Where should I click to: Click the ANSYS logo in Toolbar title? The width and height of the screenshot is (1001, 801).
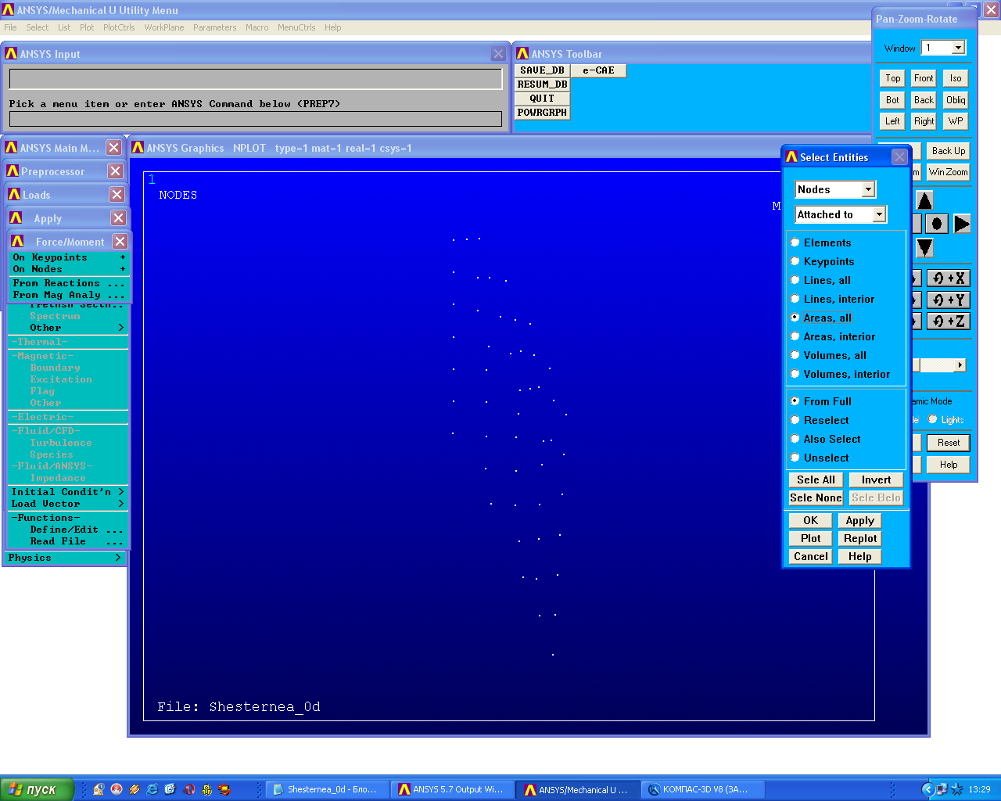522,53
